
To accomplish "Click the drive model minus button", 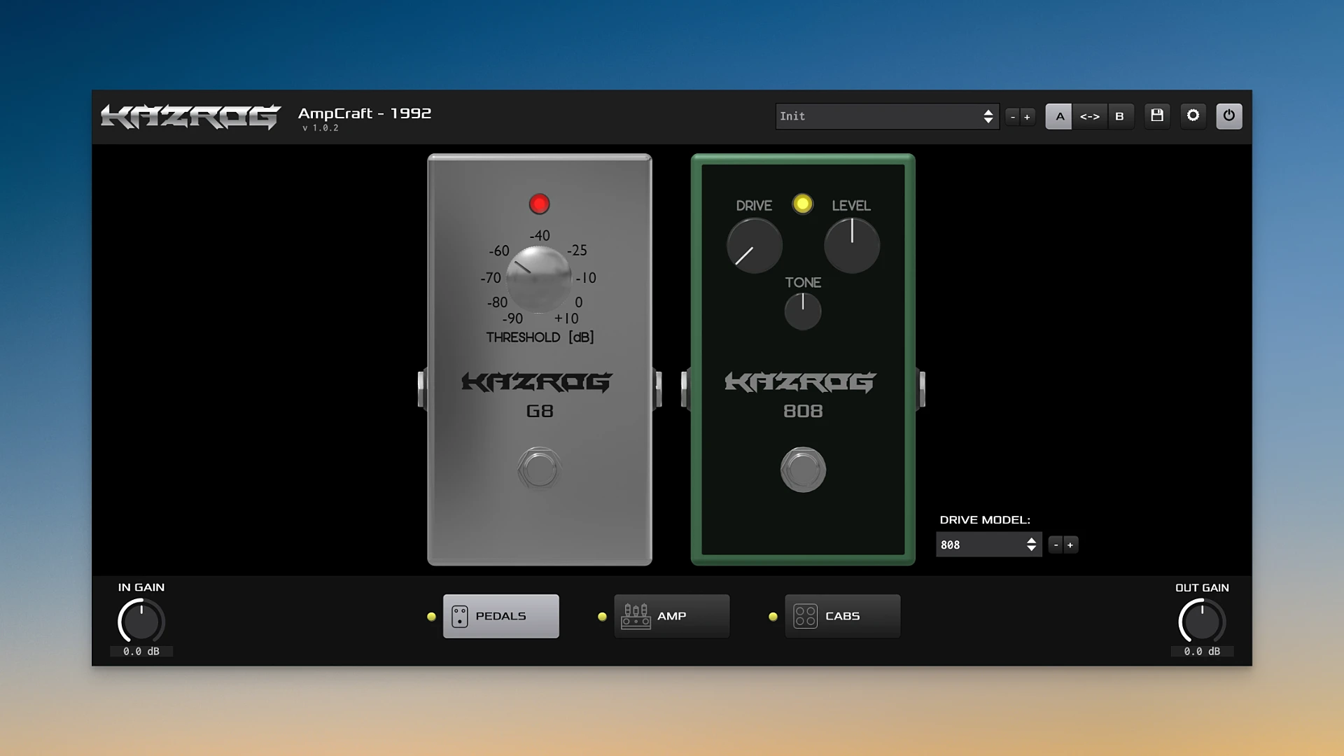I will pos(1055,545).
